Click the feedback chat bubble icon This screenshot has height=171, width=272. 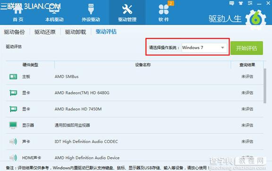231,3
